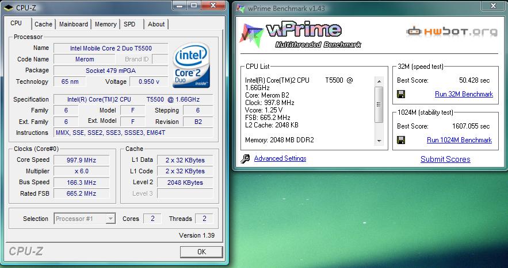This screenshot has width=508, height=268.
Task: Click the Rated FSB value in CPU-Z
Action: pos(81,193)
